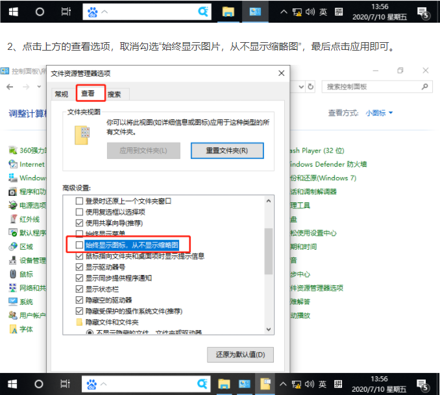The width and height of the screenshot is (440, 395).
Task: Switch to the 常规 tab
Action: point(61,94)
